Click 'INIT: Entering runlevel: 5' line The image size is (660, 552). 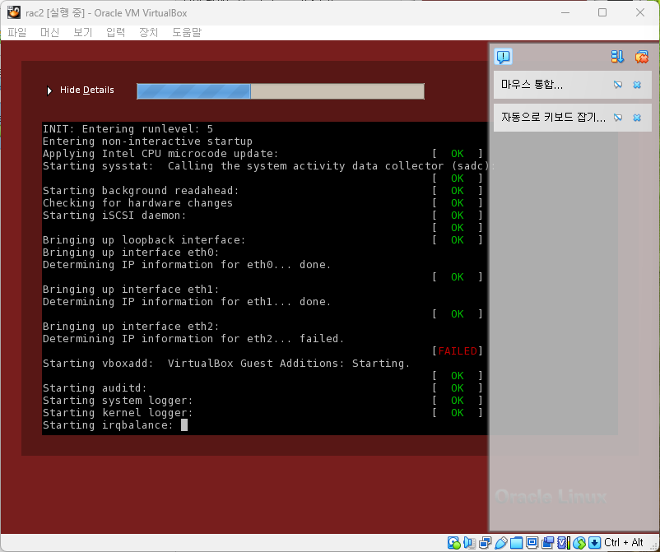tap(128, 128)
